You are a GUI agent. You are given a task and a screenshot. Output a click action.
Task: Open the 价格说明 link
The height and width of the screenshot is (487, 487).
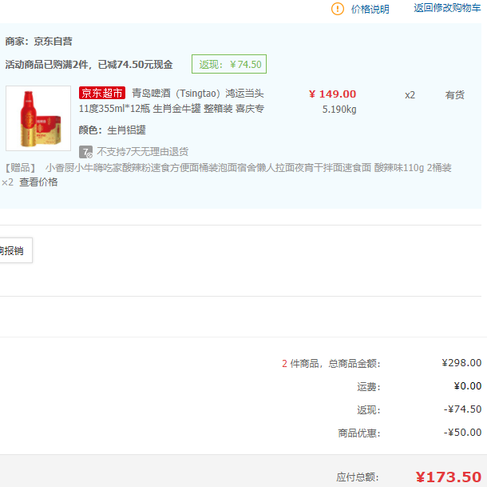tap(370, 10)
